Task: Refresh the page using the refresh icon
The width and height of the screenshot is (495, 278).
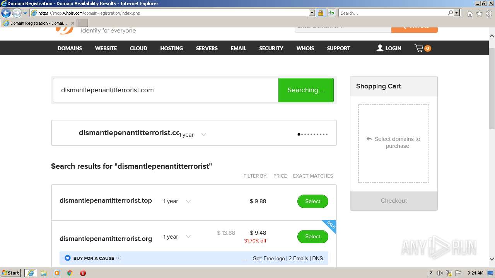Action: [x=332, y=13]
